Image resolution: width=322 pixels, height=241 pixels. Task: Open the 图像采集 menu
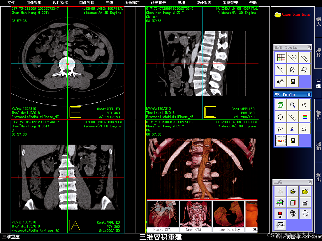click(34, 3)
